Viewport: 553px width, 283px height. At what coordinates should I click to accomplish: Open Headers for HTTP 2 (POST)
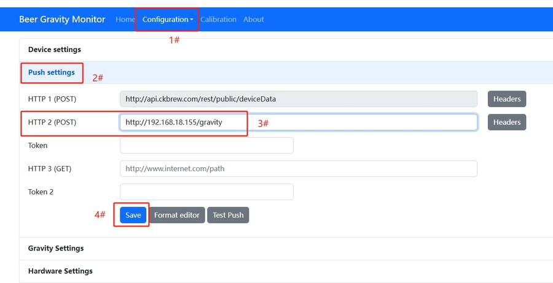(506, 123)
